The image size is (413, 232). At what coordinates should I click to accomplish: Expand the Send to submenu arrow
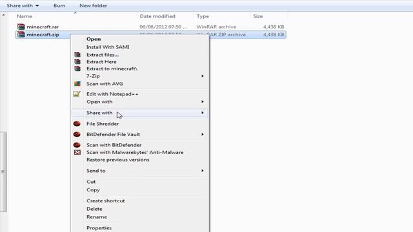pyautogui.click(x=202, y=171)
